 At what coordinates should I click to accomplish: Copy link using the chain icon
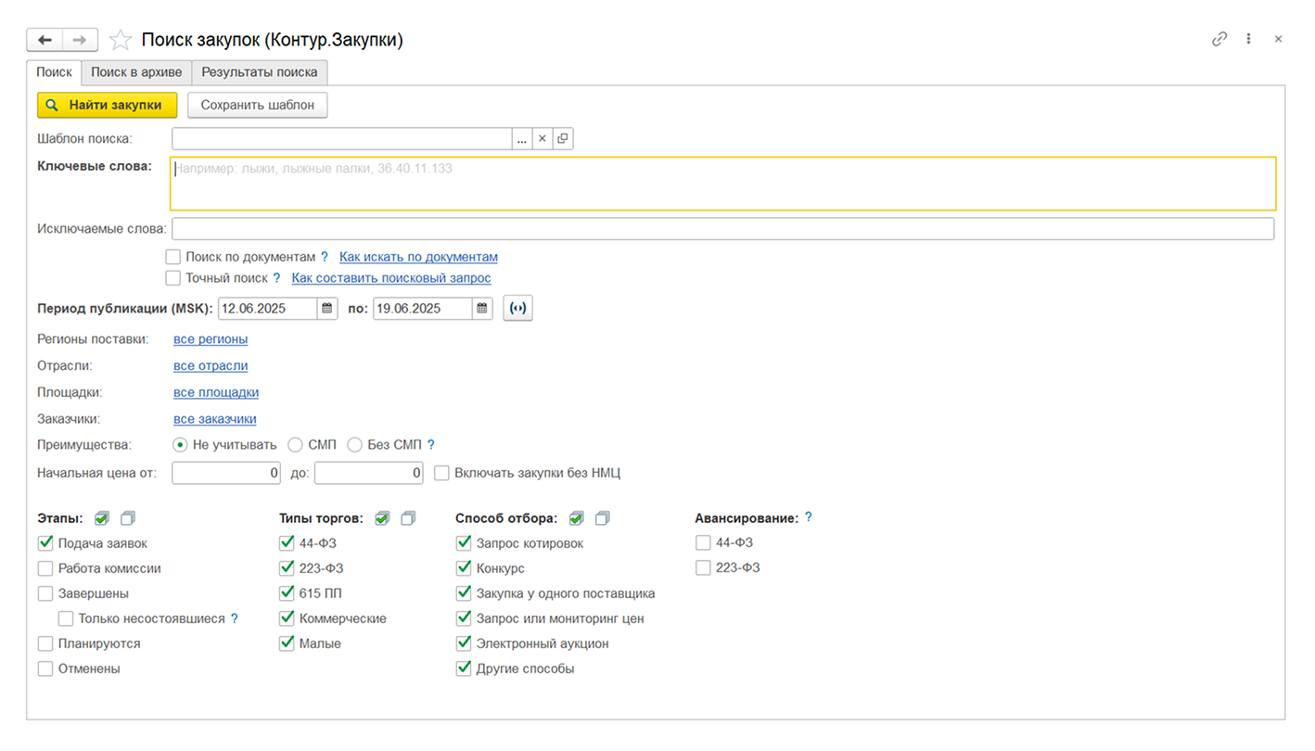(x=1219, y=39)
